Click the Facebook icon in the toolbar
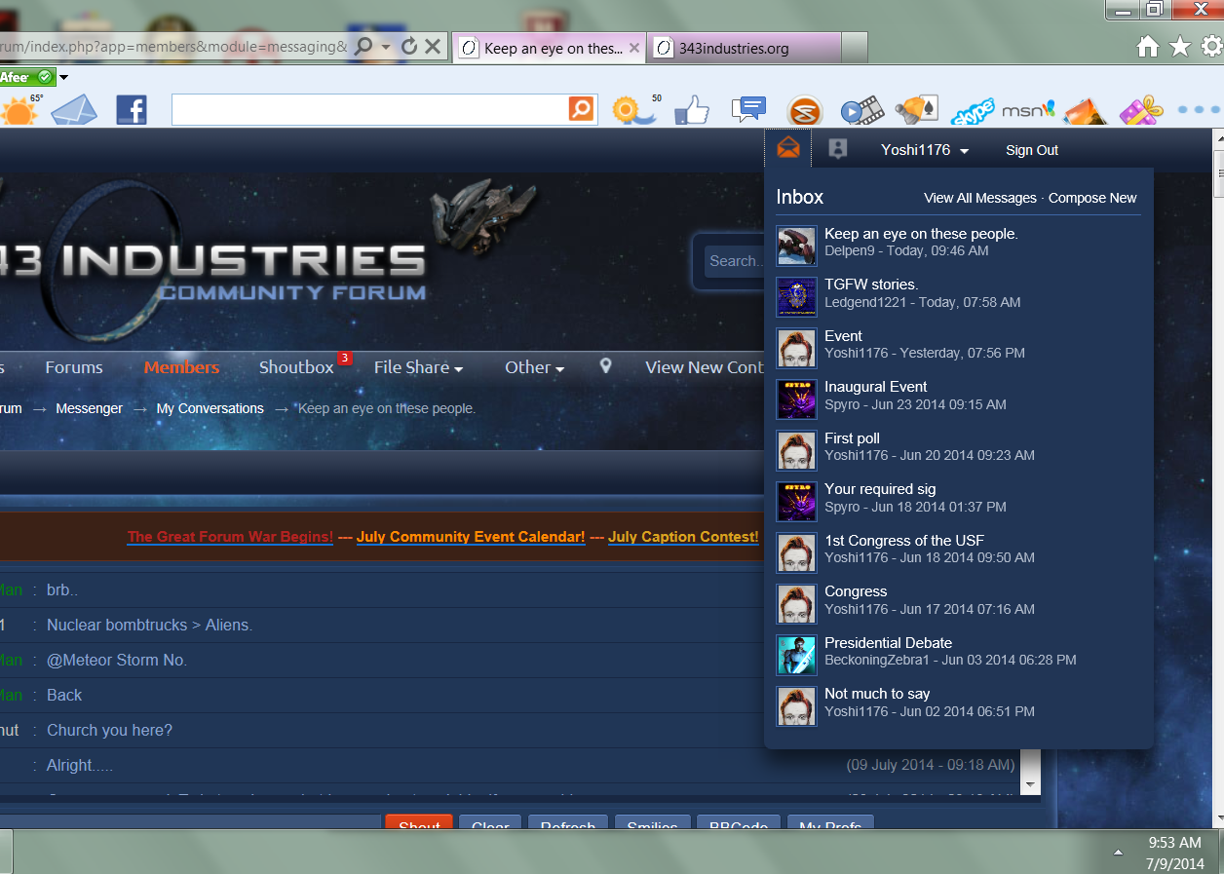The width and height of the screenshot is (1224, 874). [132, 109]
